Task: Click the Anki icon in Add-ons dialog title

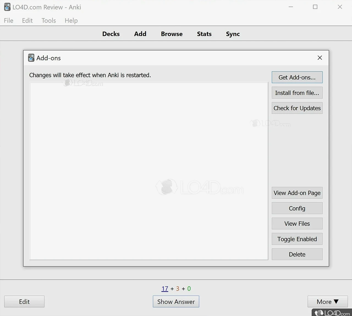Action: click(31, 58)
